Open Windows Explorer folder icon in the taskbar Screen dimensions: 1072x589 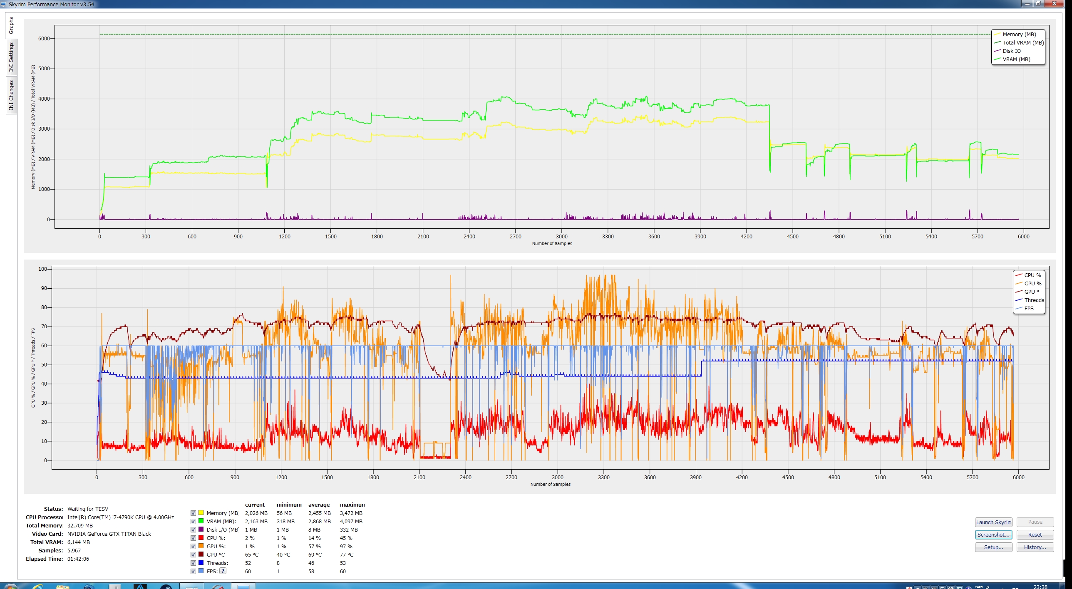(x=63, y=587)
